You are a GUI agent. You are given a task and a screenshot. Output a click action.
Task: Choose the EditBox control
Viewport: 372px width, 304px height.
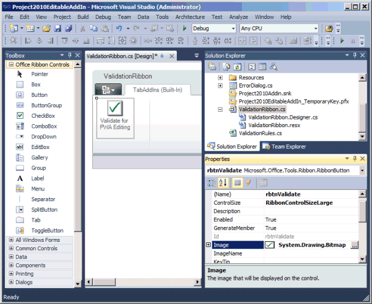(x=40, y=147)
